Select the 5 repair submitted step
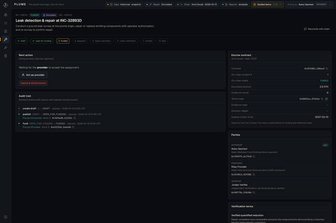 pos(101,41)
